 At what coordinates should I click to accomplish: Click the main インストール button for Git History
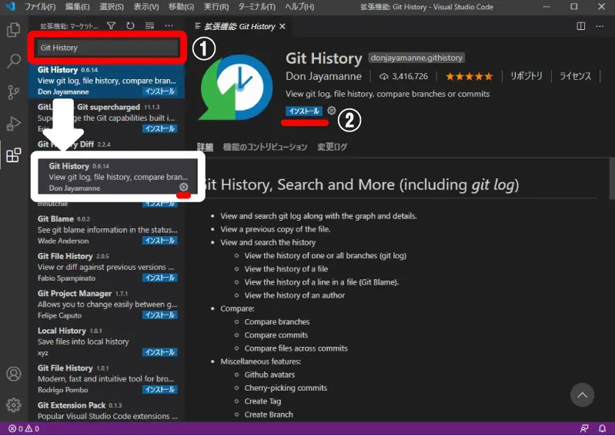coord(304,111)
